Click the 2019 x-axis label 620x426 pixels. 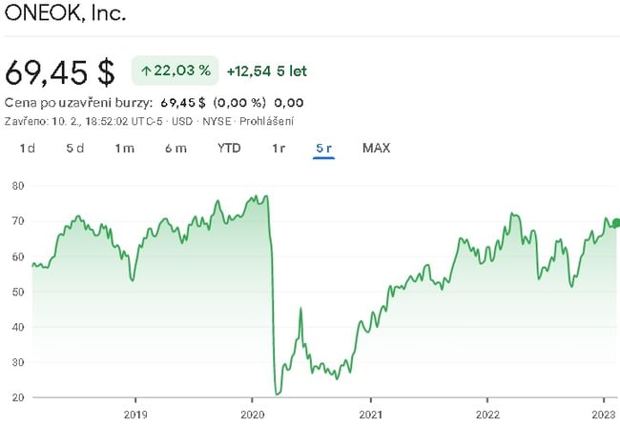(135, 416)
